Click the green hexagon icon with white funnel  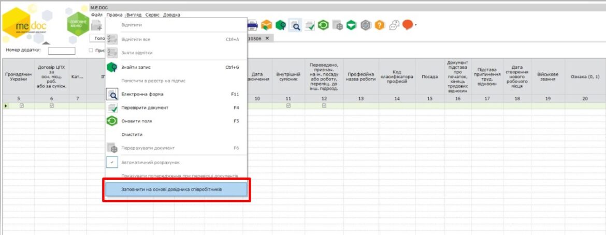(351, 25)
